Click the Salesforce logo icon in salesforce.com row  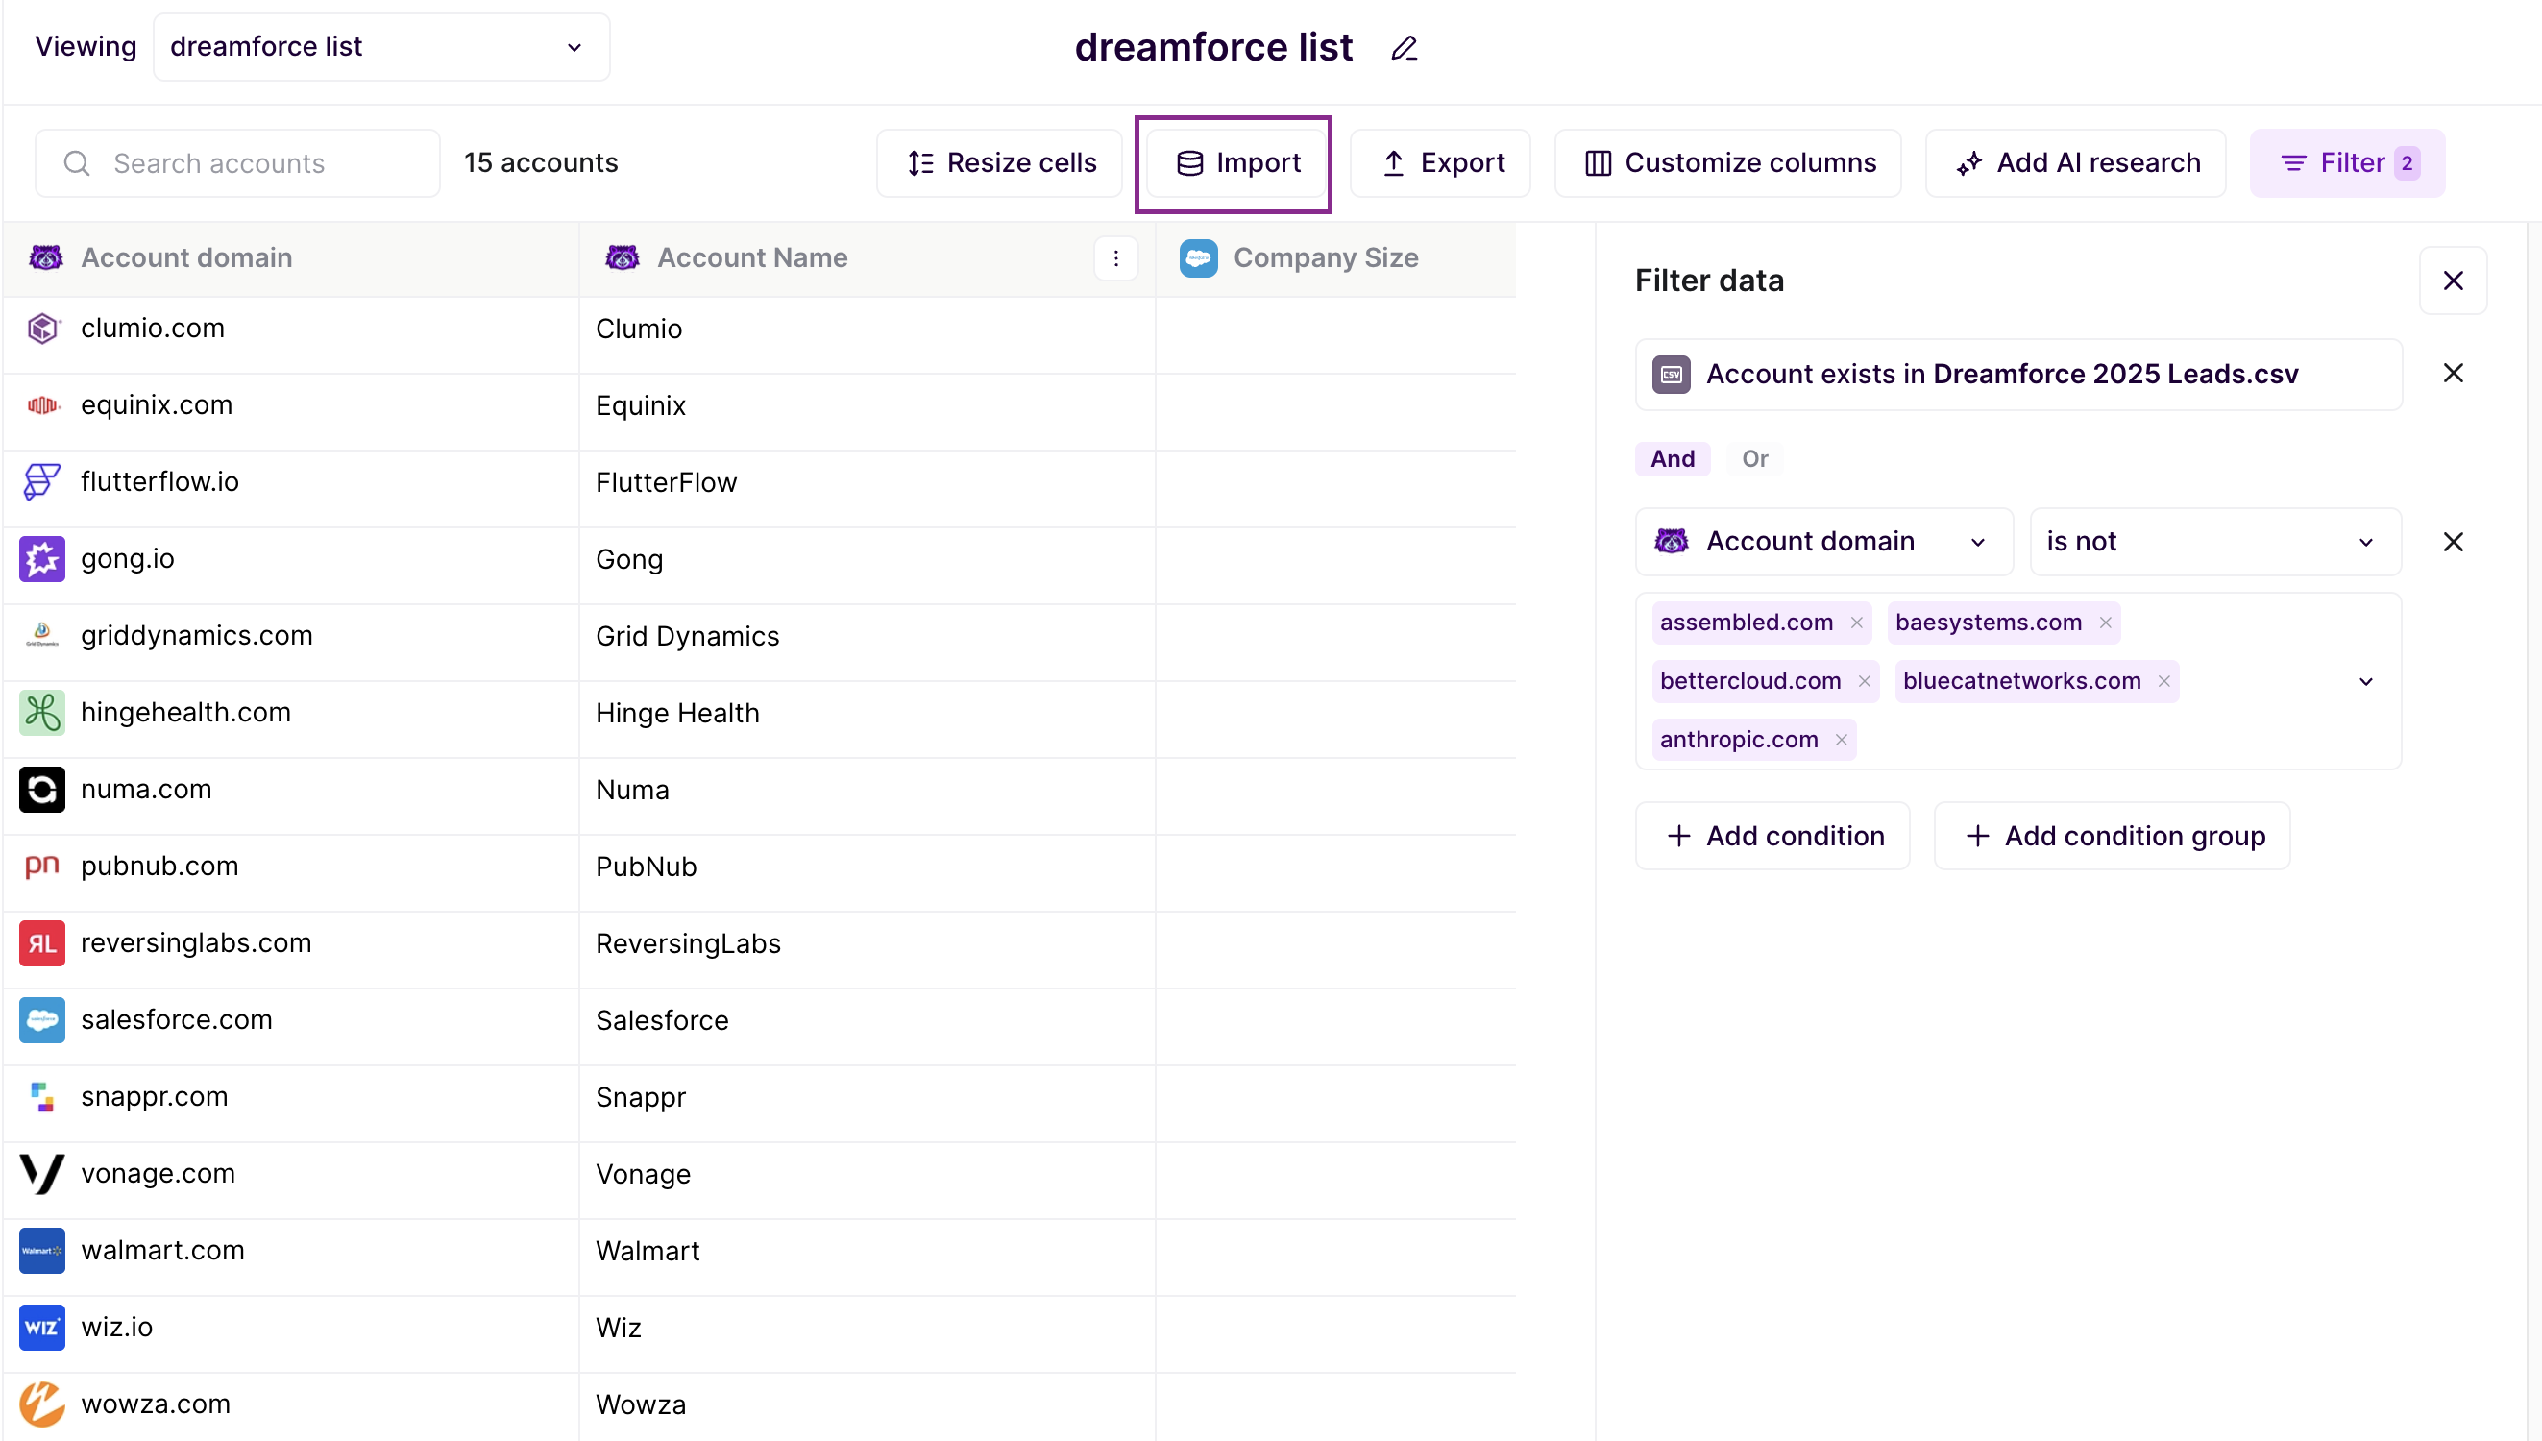tap(42, 1020)
